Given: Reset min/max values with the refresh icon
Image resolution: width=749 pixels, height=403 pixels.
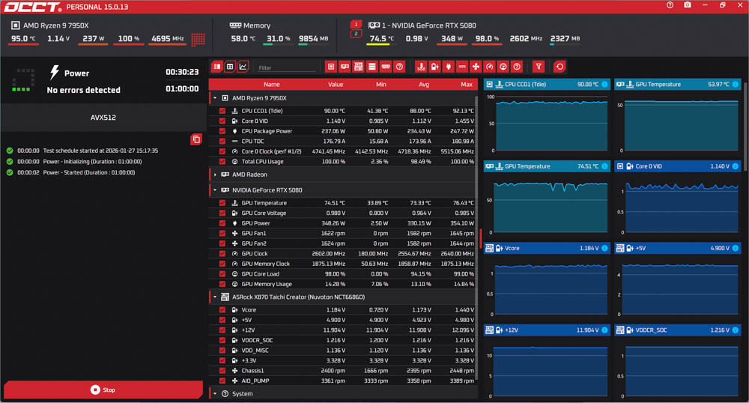Looking at the screenshot, I should pyautogui.click(x=559, y=67).
